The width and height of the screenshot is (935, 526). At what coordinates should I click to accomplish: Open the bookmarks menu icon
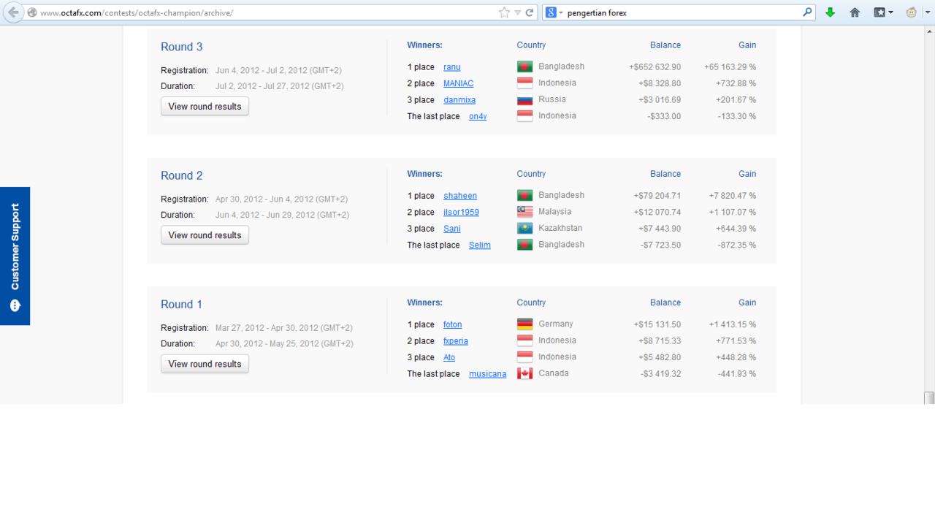(x=884, y=12)
